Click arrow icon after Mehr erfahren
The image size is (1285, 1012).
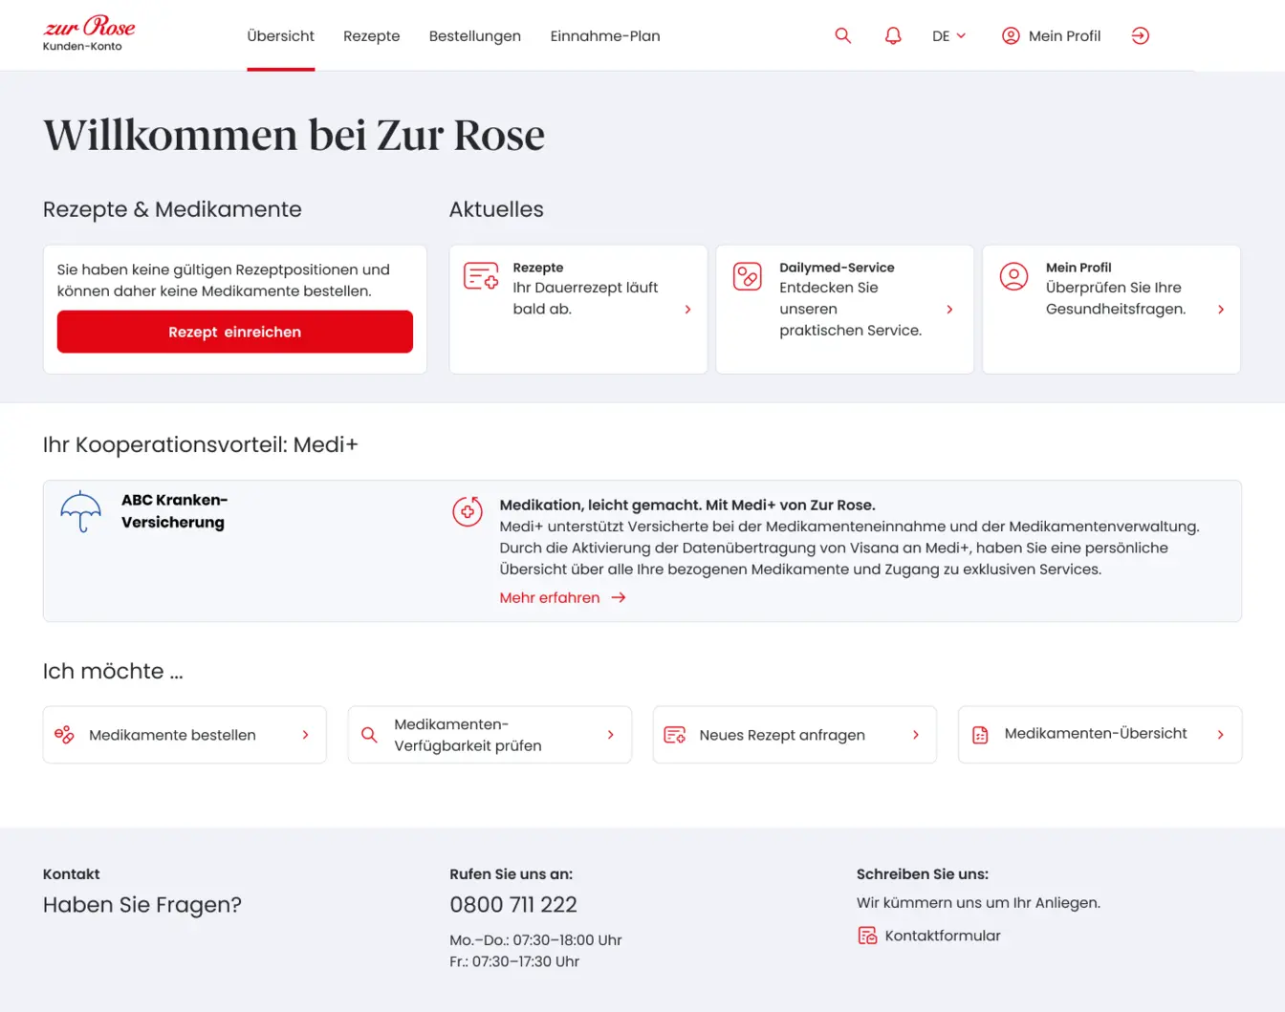[619, 597]
